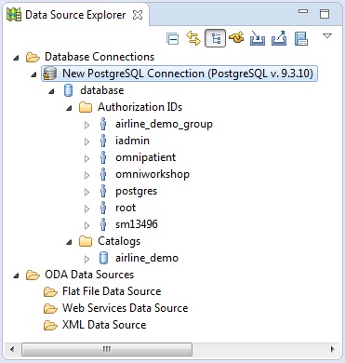This screenshot has width=345, height=363.
Task: Collapse the Database Connections node
Action: (x=17, y=58)
